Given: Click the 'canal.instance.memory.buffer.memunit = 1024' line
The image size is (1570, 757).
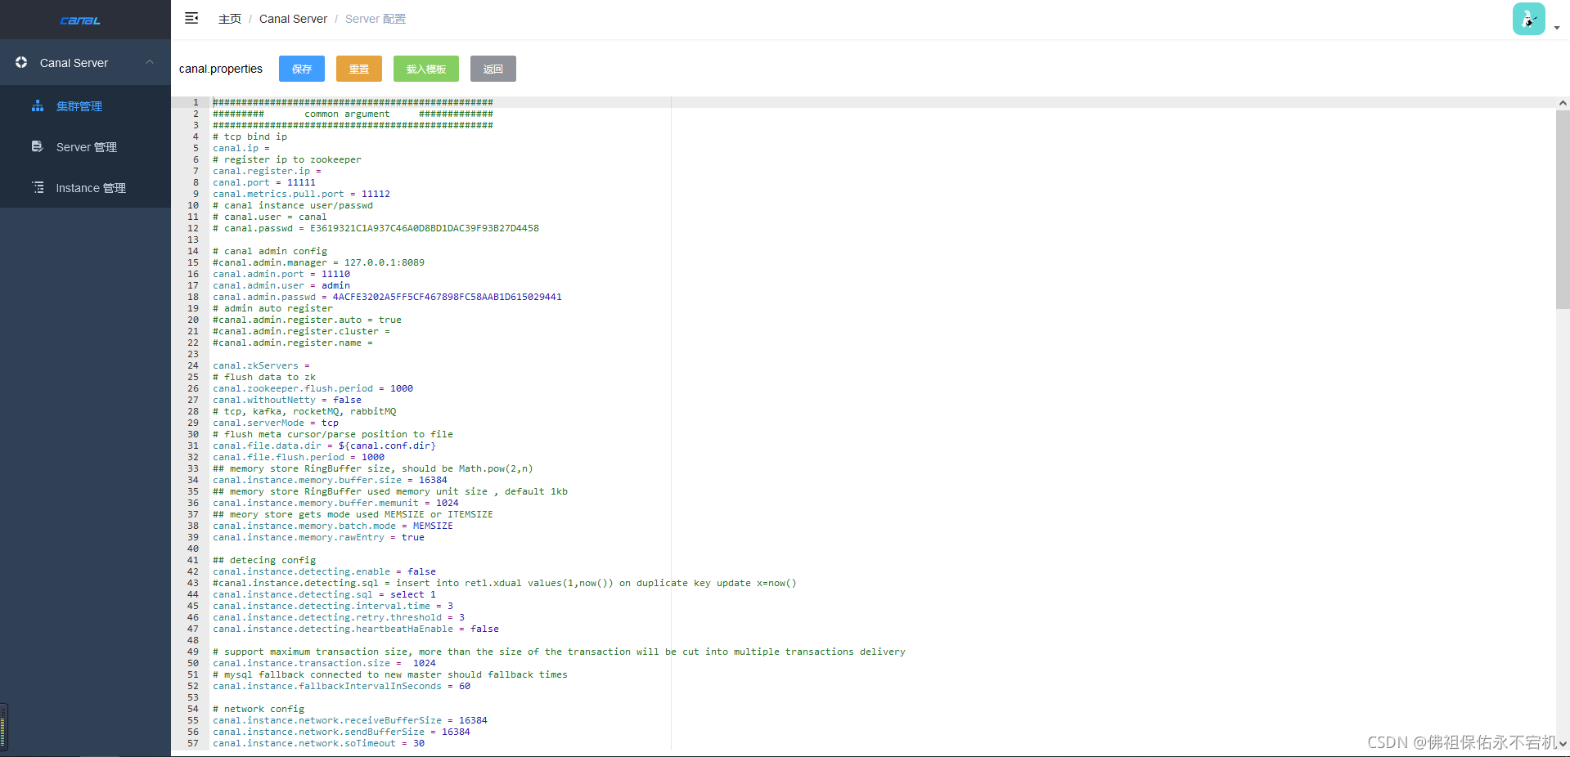Looking at the screenshot, I should pyautogui.click(x=335, y=503).
